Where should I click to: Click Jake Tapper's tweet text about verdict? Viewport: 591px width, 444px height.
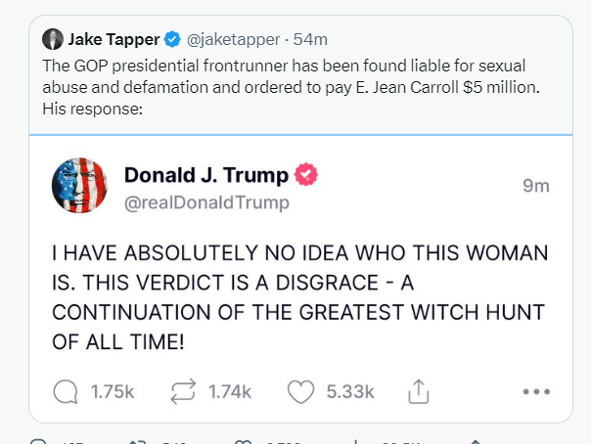point(291,87)
